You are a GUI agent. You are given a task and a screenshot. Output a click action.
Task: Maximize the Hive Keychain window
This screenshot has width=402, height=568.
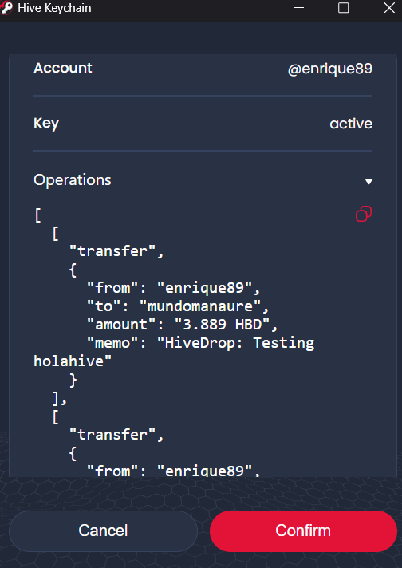point(343,8)
